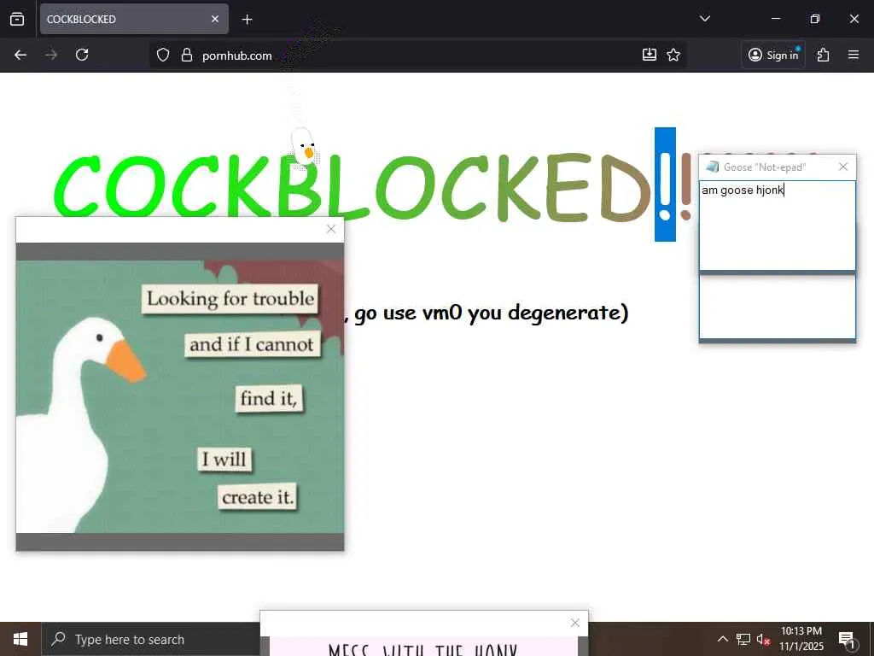Open a new tab with plus button

(247, 20)
